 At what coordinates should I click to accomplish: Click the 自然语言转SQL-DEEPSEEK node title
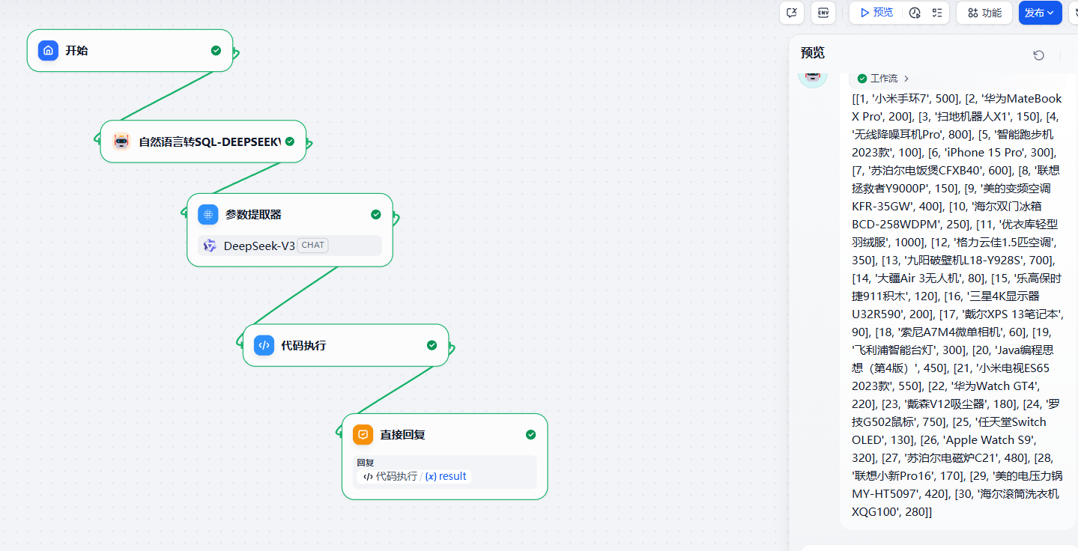pyautogui.click(x=209, y=141)
